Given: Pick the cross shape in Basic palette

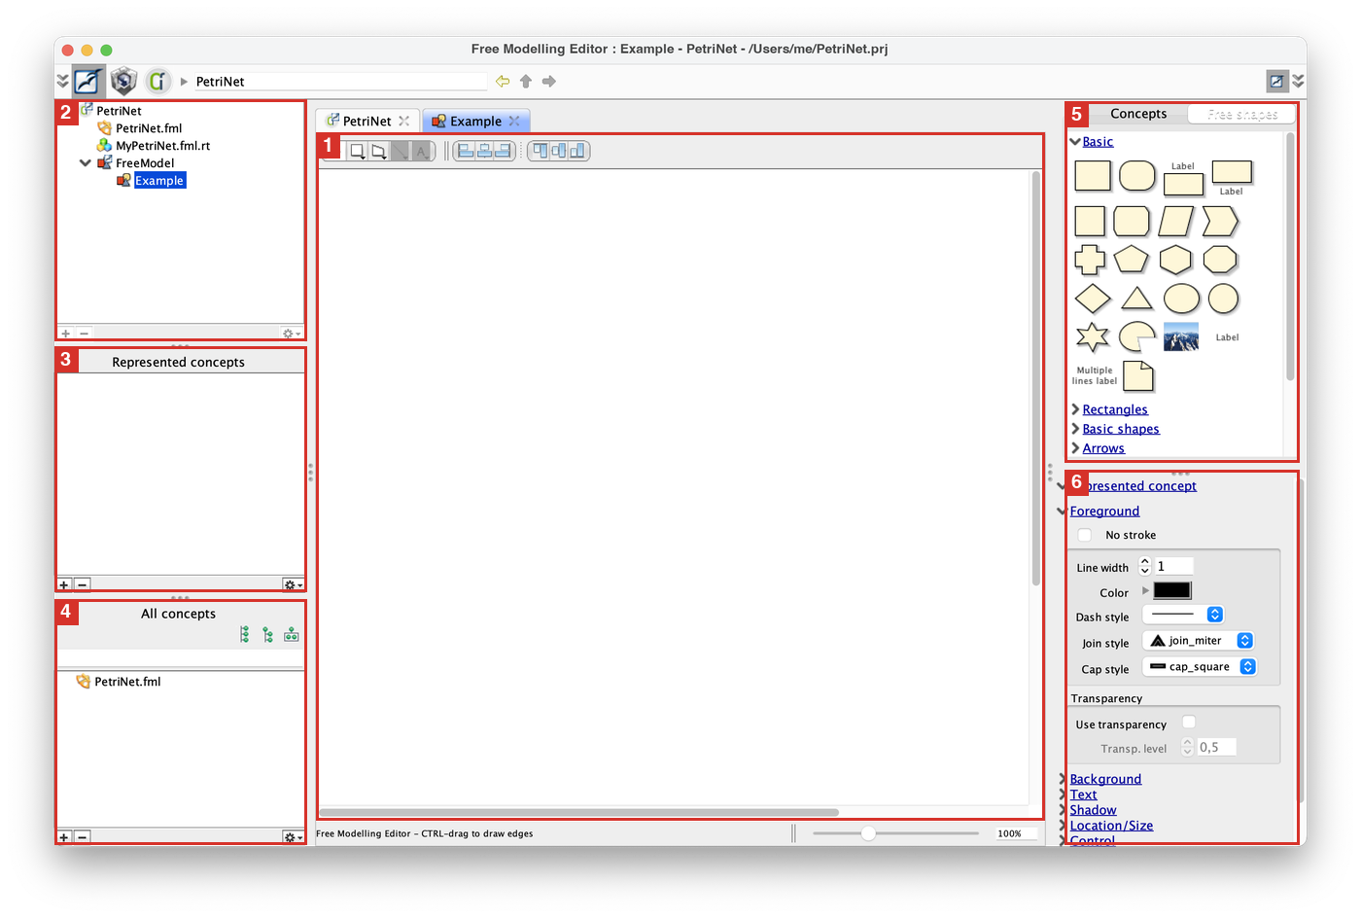Looking at the screenshot, I should [1090, 260].
